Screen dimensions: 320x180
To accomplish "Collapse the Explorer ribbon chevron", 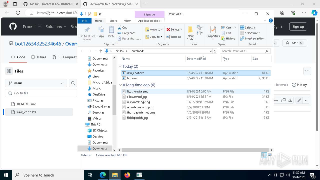I will [x=265, y=21].
